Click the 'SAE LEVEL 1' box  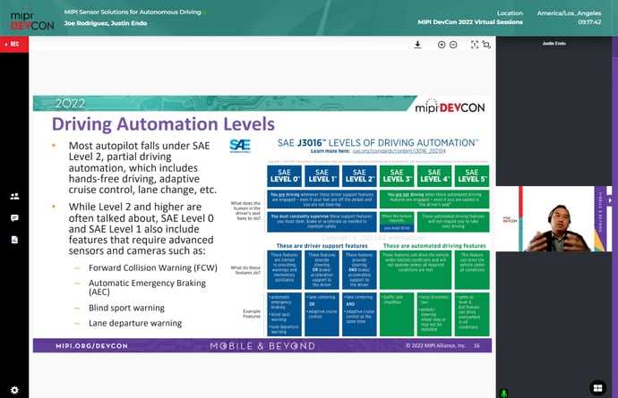(x=322, y=175)
